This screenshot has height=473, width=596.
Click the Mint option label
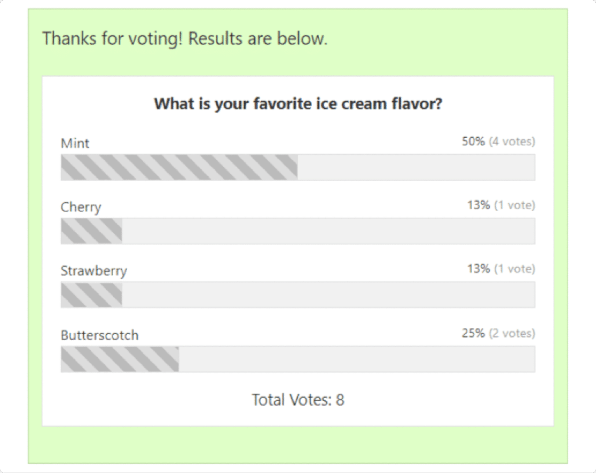tap(75, 143)
